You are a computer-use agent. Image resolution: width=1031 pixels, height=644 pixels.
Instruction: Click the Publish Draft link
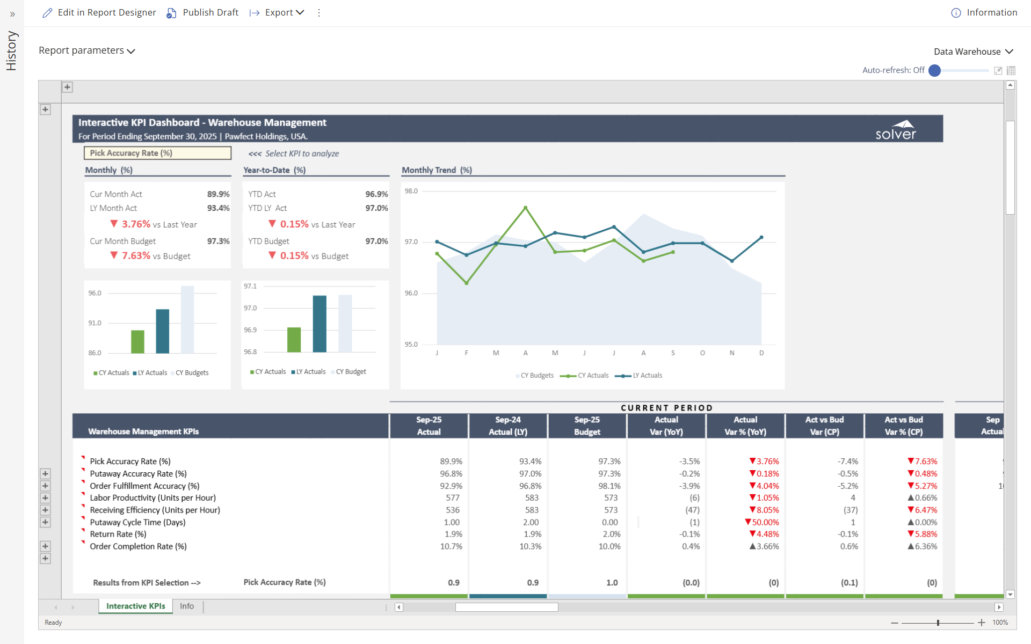tap(210, 12)
